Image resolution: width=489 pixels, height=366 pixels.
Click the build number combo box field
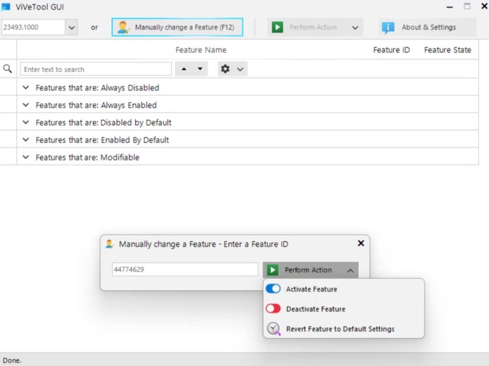33,27
